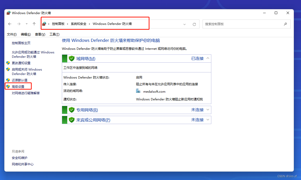Image resolution: width=301 pixels, height=180 pixels.
Task: Open 安全和维护 under 另请参阅
Action: tap(20, 158)
